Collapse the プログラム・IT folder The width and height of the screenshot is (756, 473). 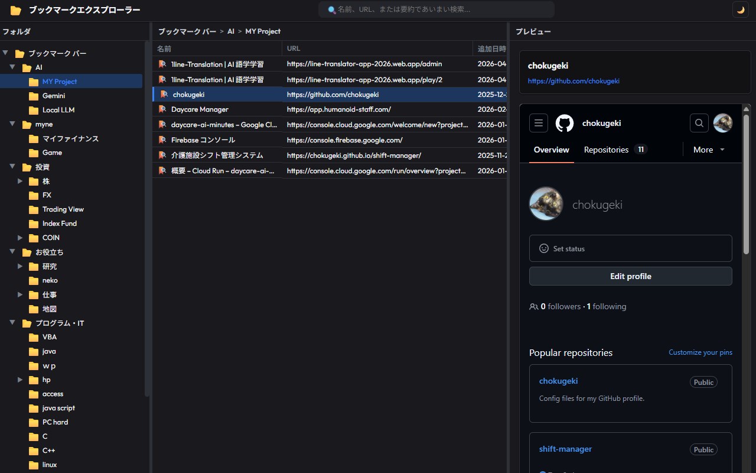(12, 323)
